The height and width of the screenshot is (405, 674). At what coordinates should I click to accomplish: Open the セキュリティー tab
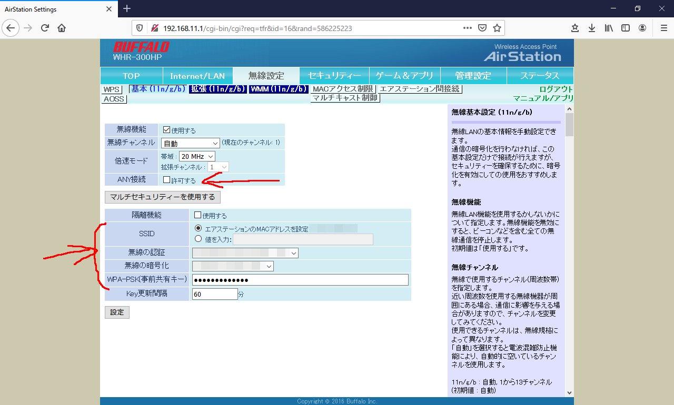click(334, 76)
